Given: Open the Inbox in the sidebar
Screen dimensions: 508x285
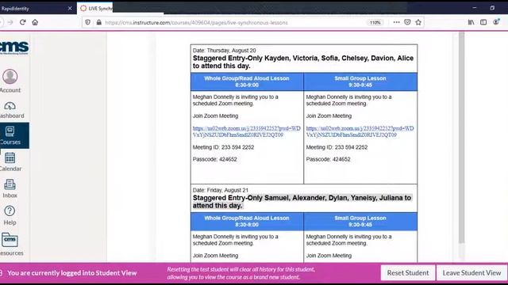Looking at the screenshot, I should (10, 188).
